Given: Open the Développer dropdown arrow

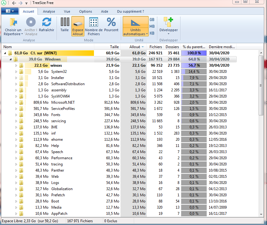Looking at the screenshot, I should click(169, 34).
